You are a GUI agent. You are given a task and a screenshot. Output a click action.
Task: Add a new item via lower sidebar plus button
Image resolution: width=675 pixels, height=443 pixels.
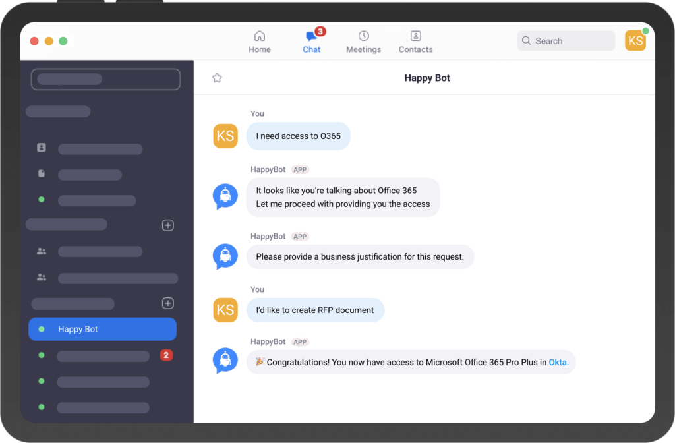pos(167,303)
